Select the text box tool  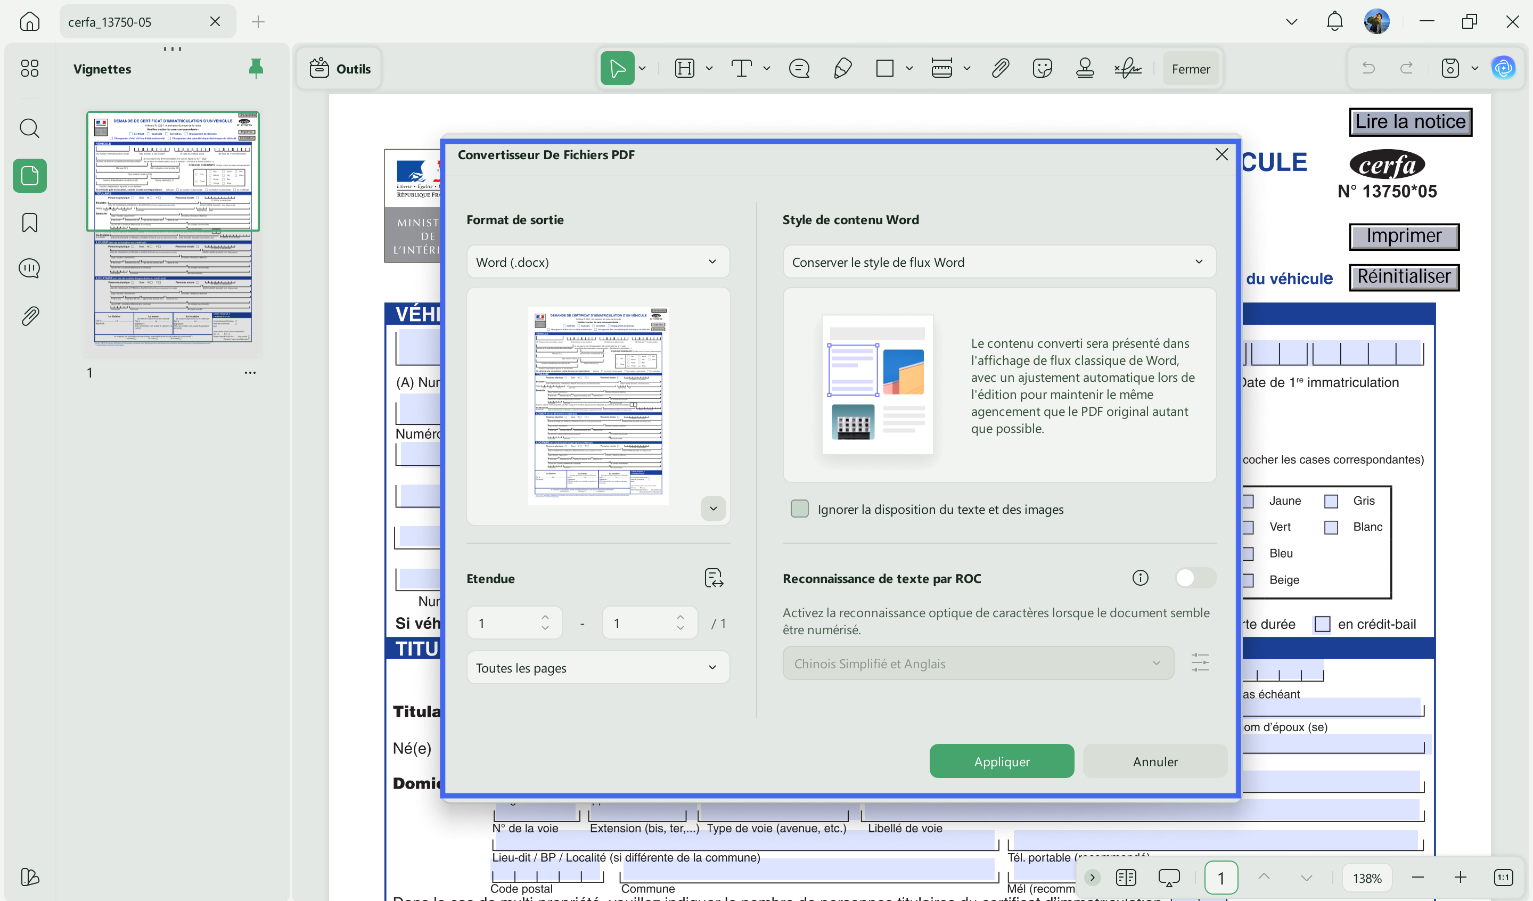click(x=741, y=68)
